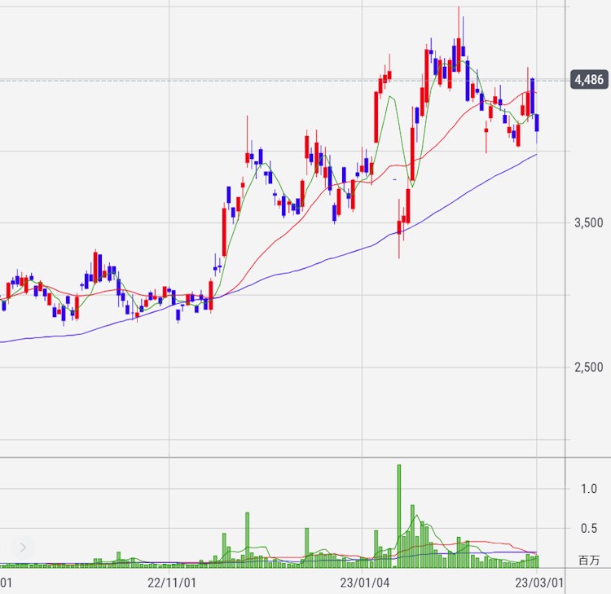The height and width of the screenshot is (594, 611).
Task: Click the 1.0 volume axis label
Action: coord(589,489)
